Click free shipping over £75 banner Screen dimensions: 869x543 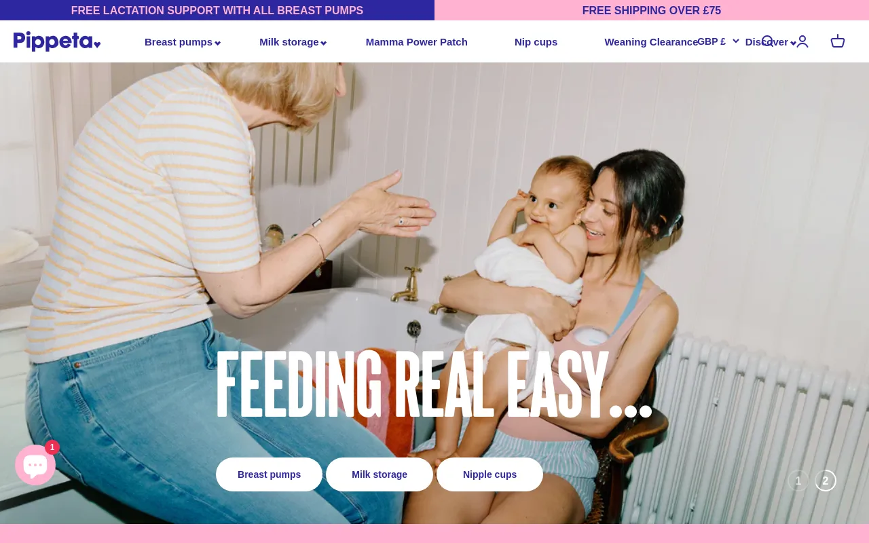click(x=652, y=10)
